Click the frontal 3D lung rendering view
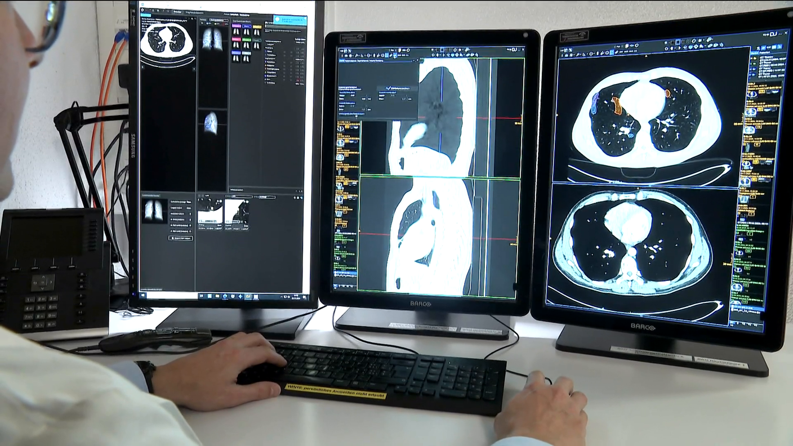793x446 pixels. (x=212, y=39)
